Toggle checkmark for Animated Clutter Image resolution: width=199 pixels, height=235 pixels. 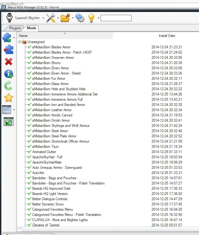(x=30, y=152)
